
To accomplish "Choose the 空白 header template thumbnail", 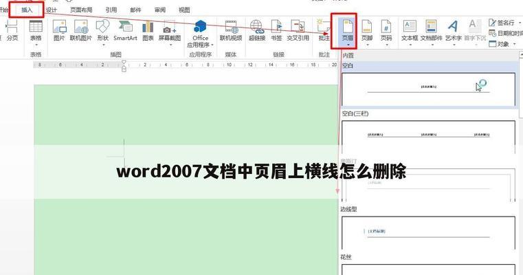I will click(429, 89).
